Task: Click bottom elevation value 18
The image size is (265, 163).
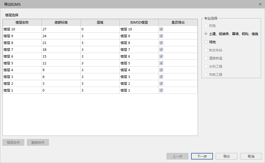Action: 61,50
